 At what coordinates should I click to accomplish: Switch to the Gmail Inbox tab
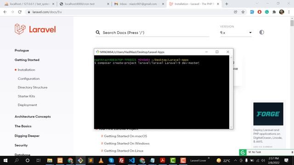point(139,4)
